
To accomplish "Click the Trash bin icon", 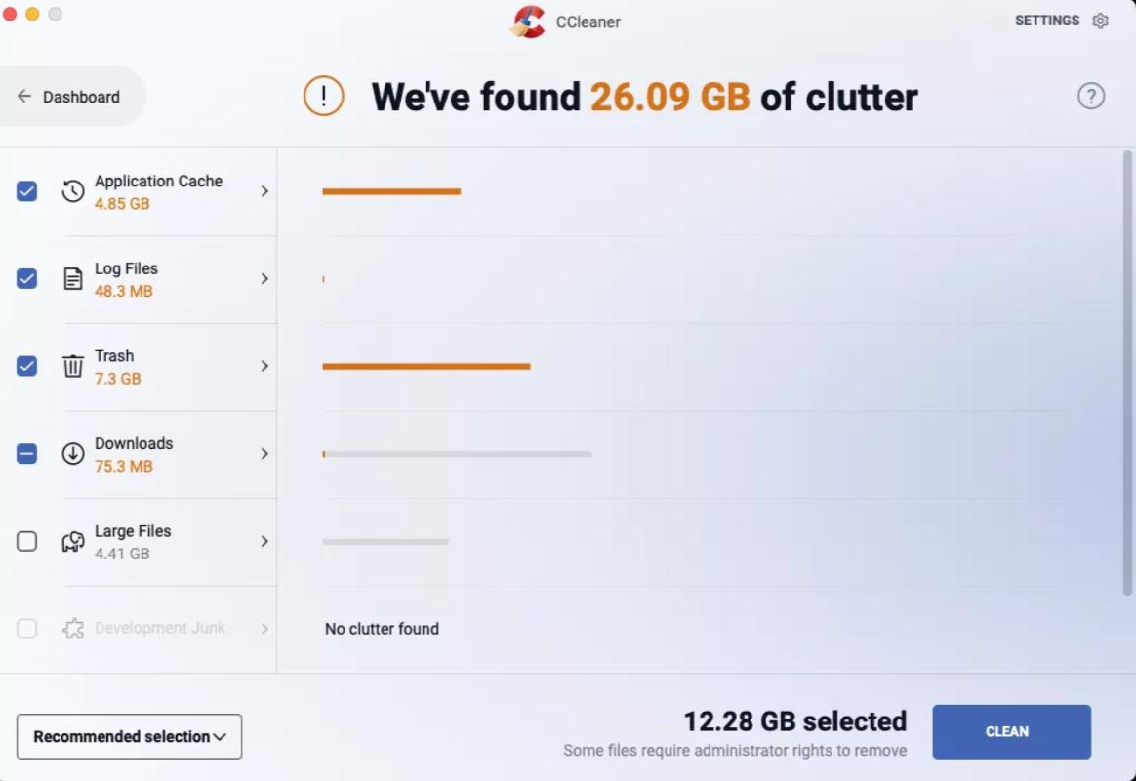I will click(x=73, y=366).
